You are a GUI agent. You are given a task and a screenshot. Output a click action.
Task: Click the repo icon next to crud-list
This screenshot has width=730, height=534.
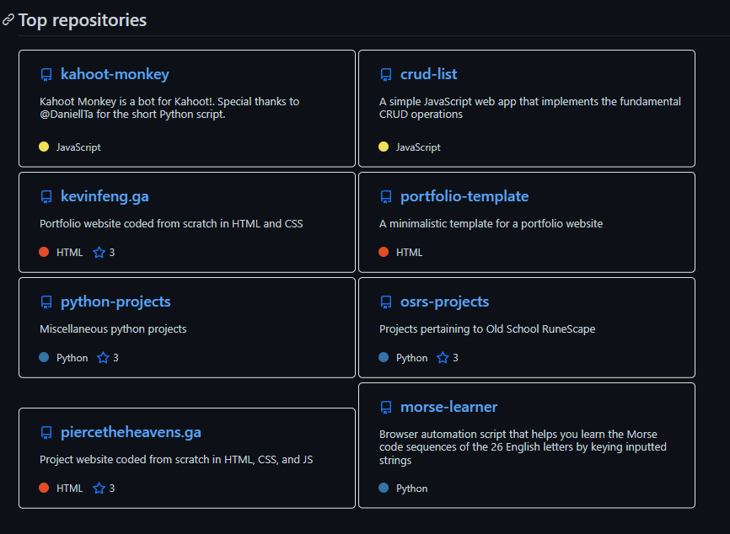(x=386, y=74)
